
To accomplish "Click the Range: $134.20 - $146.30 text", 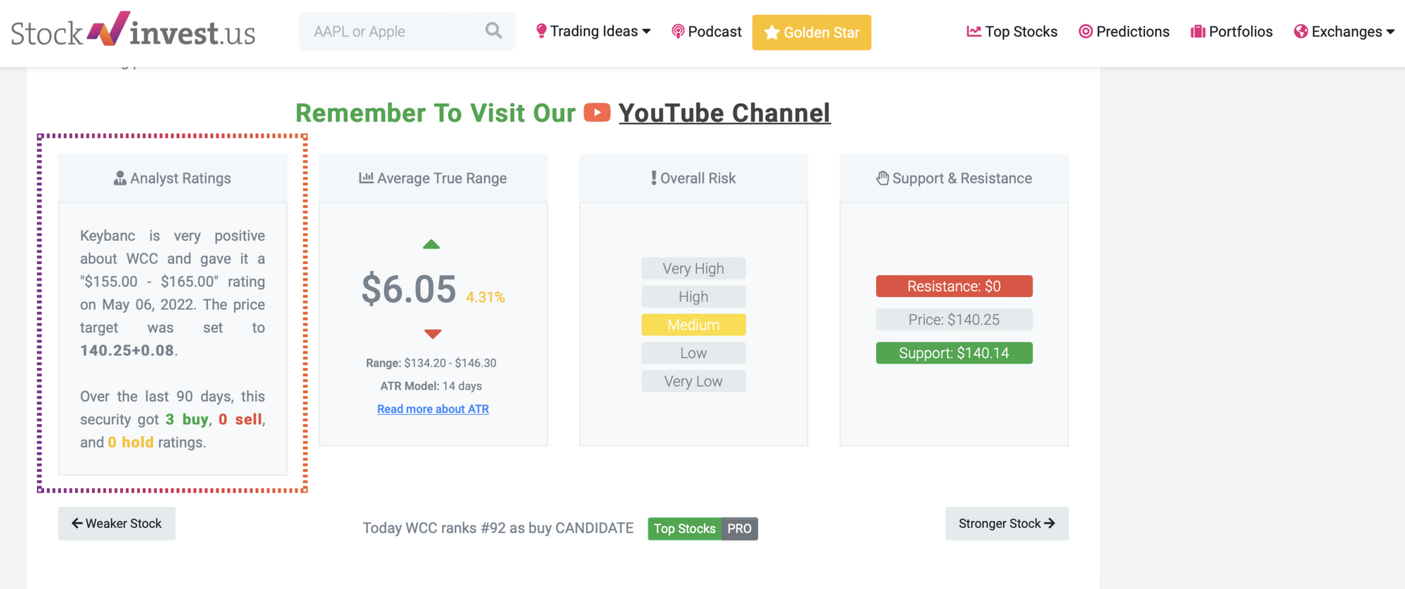I will pyautogui.click(x=431, y=363).
